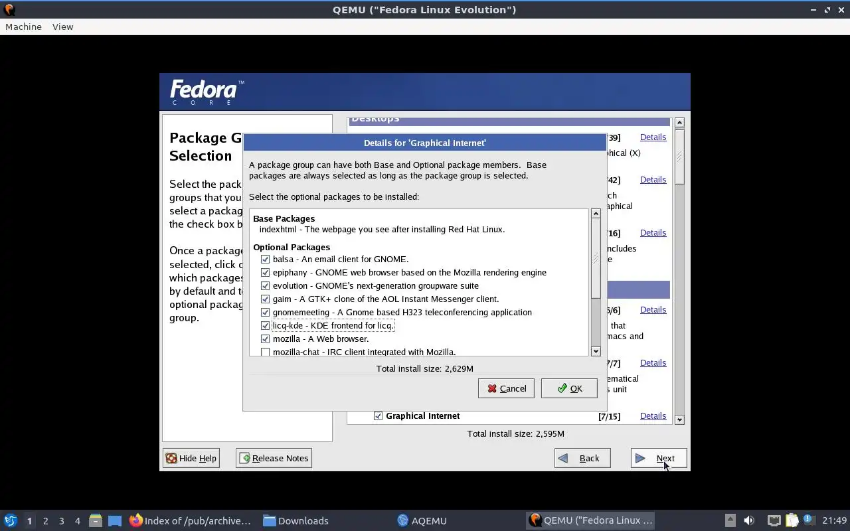
Task: Switch to workspace 2
Action: click(45, 521)
